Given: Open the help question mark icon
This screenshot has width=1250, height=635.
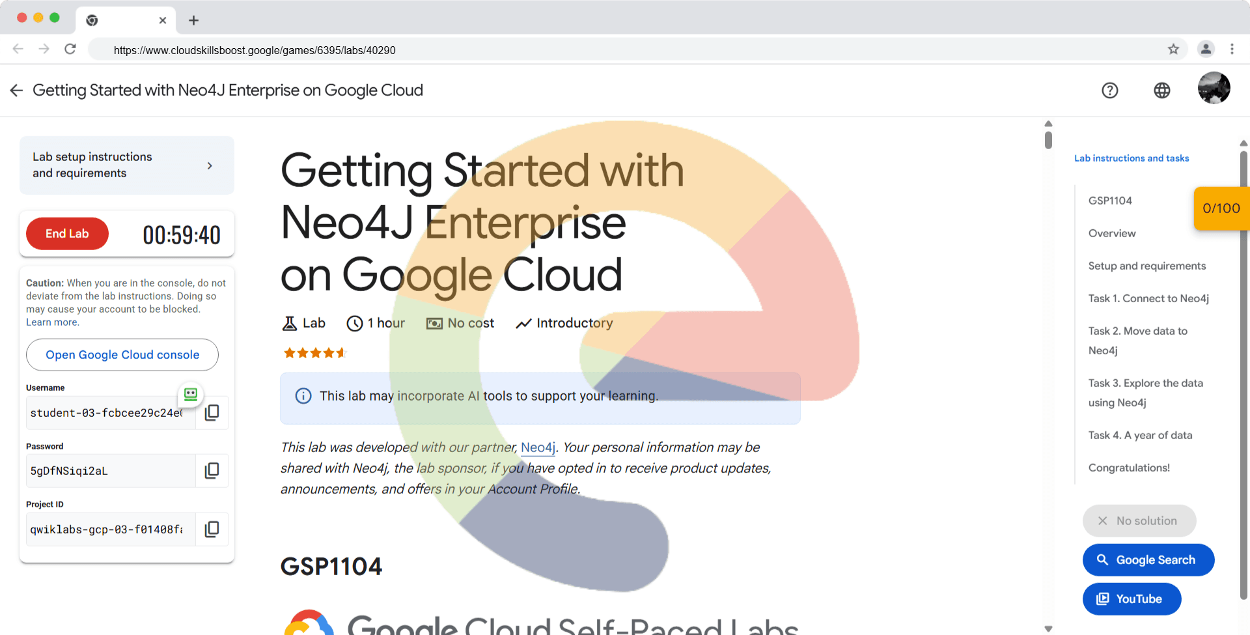Looking at the screenshot, I should (1109, 91).
